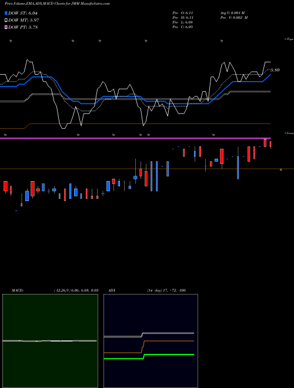Click the white DOW MT legend swatch
This screenshot has width=294, height=388.
tap(6, 20)
